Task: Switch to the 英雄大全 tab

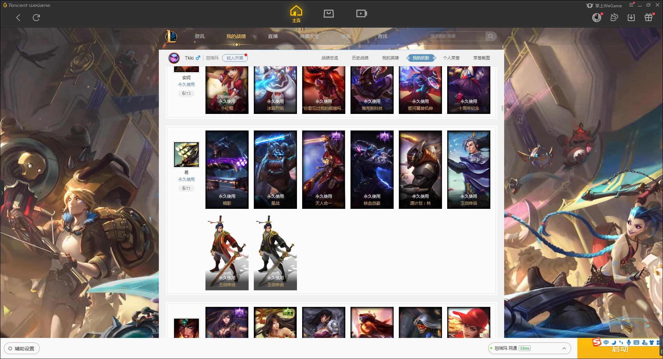Action: pyautogui.click(x=309, y=36)
